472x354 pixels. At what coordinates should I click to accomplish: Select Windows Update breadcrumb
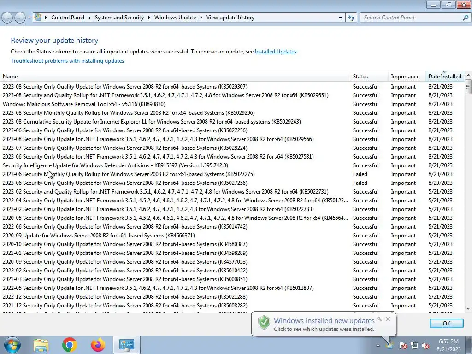coord(175,18)
